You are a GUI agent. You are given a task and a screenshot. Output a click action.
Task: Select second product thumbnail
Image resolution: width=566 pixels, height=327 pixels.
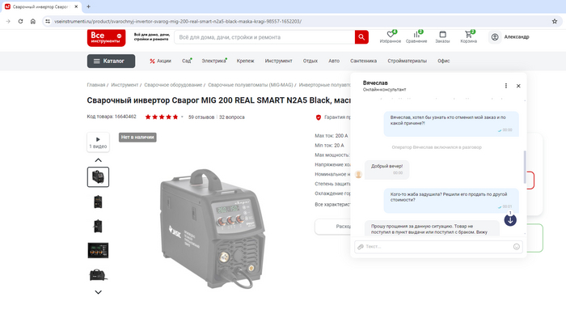coord(98,202)
